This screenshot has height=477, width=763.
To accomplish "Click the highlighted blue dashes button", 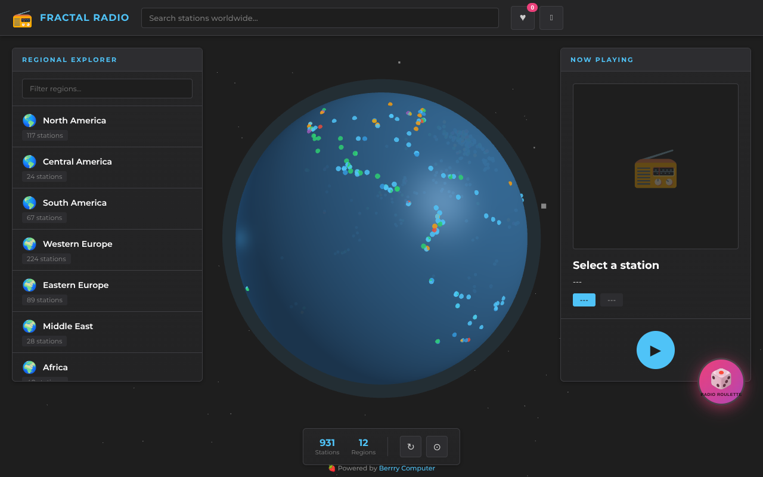I will tap(584, 300).
